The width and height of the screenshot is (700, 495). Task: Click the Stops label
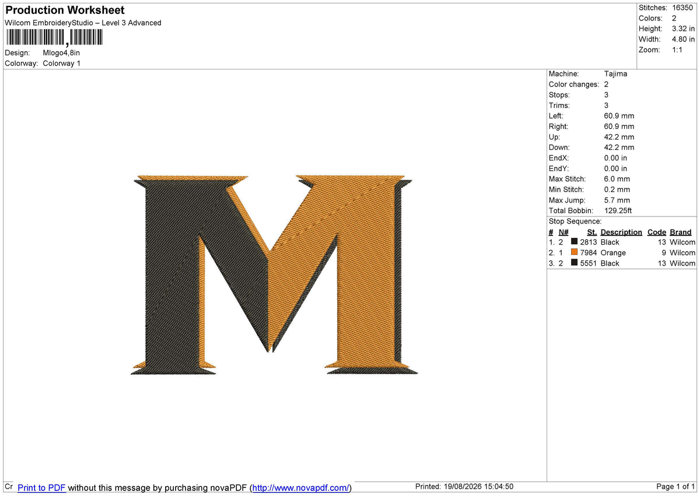559,95
